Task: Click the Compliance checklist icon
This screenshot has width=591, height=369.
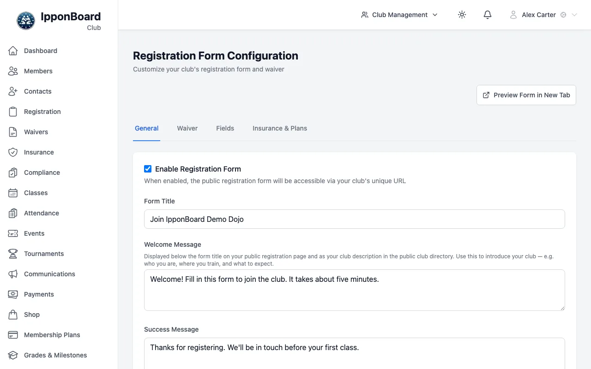Action: 13,173
